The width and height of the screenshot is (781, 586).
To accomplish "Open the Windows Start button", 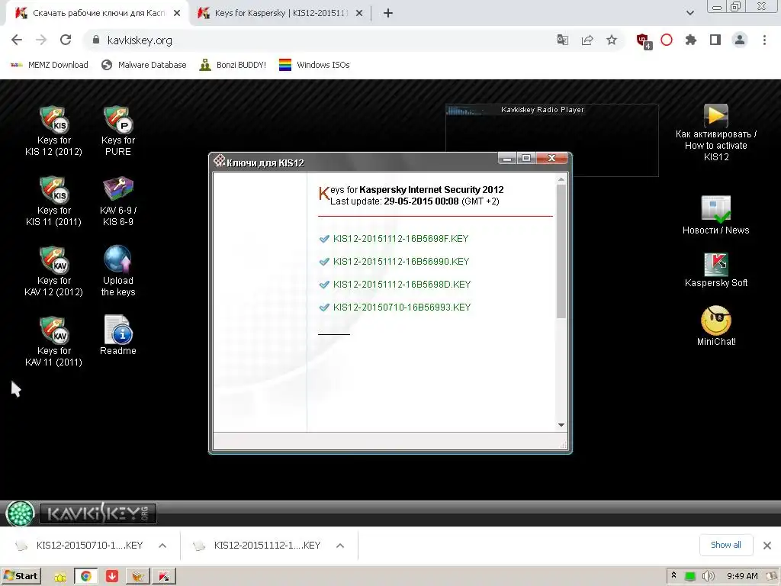I will tap(21, 576).
